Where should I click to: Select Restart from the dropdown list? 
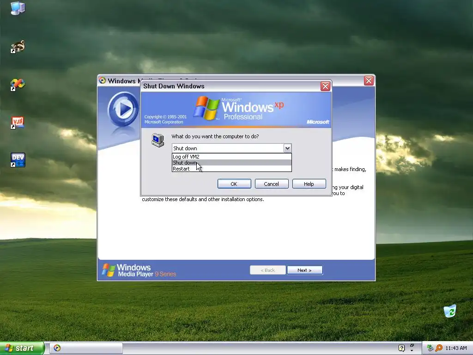pyautogui.click(x=232, y=169)
